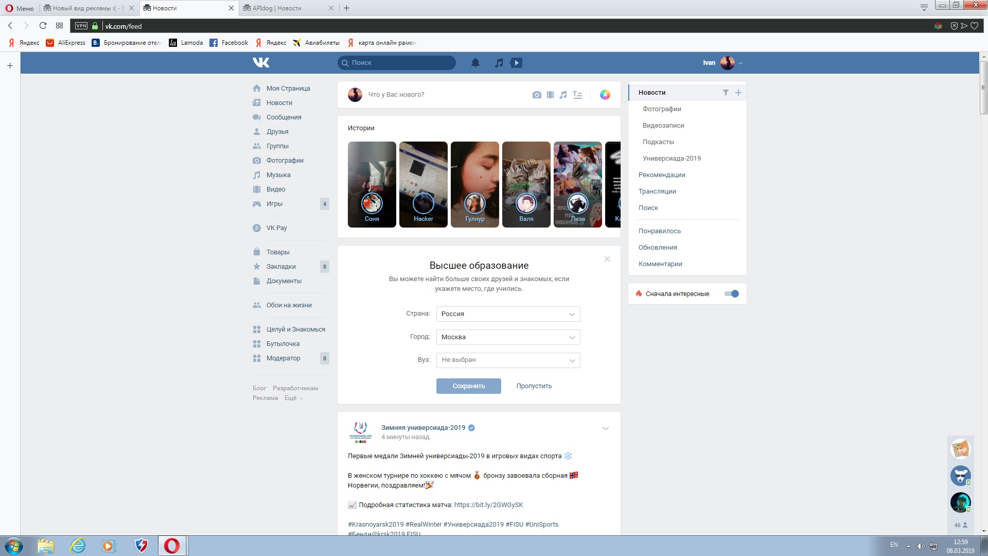Show hidden system tray icons
The image size is (988, 556).
[908, 546]
